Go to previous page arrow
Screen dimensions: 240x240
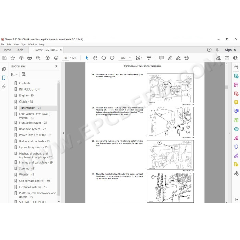tap(47, 58)
